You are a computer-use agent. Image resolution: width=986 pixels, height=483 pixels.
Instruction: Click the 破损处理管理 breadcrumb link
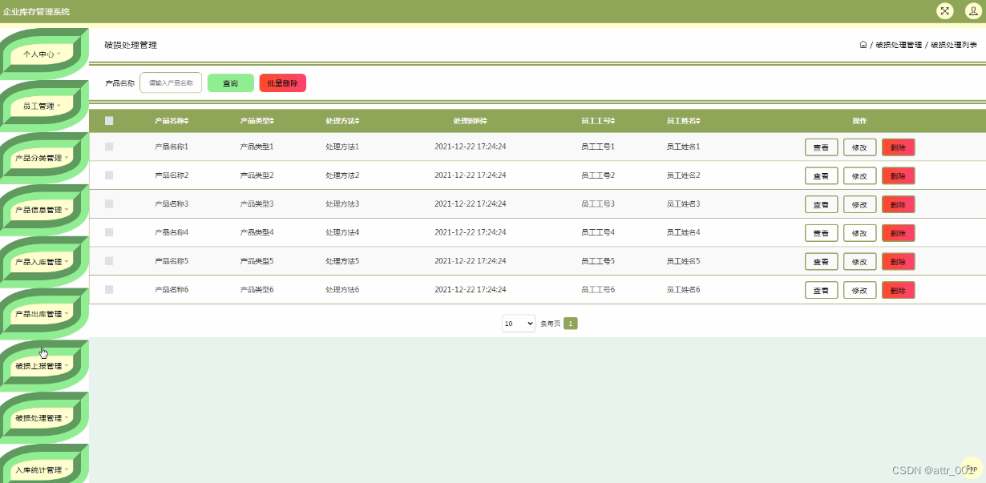pyautogui.click(x=899, y=45)
